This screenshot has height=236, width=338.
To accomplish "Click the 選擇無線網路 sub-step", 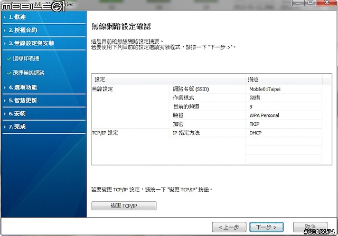I will (x=29, y=73).
